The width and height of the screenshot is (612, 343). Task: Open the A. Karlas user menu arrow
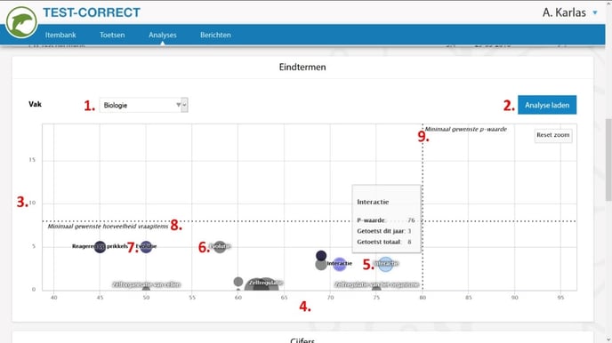pos(595,12)
